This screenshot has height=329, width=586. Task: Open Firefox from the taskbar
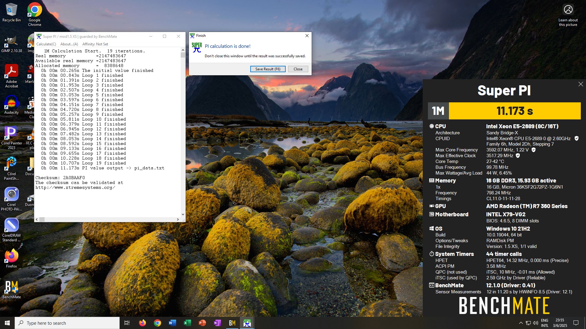(142, 323)
